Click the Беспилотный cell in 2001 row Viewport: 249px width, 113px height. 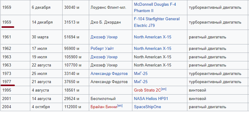[x=111, y=99]
